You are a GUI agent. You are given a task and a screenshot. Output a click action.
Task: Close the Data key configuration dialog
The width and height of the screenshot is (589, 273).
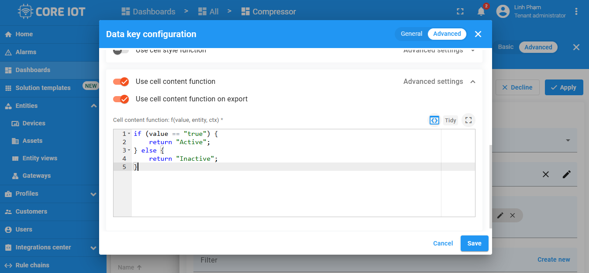478,34
